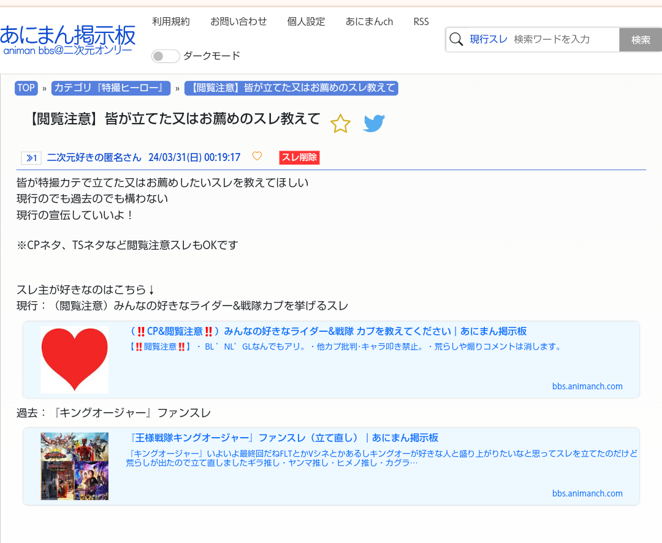
Task: Open the RSS feed link
Action: [421, 21]
